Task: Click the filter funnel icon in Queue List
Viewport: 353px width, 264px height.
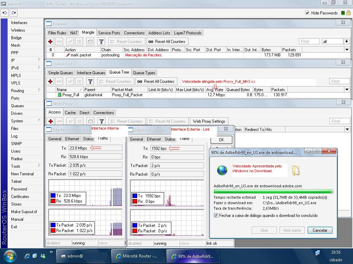Action: 90,81
